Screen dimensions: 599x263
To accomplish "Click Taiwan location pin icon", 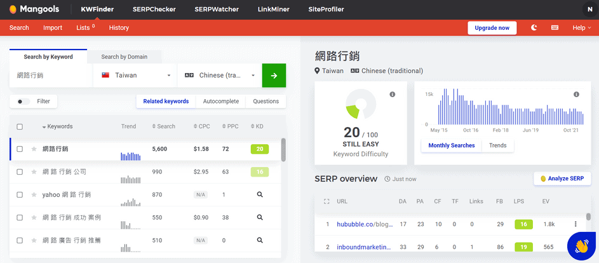I will (317, 71).
